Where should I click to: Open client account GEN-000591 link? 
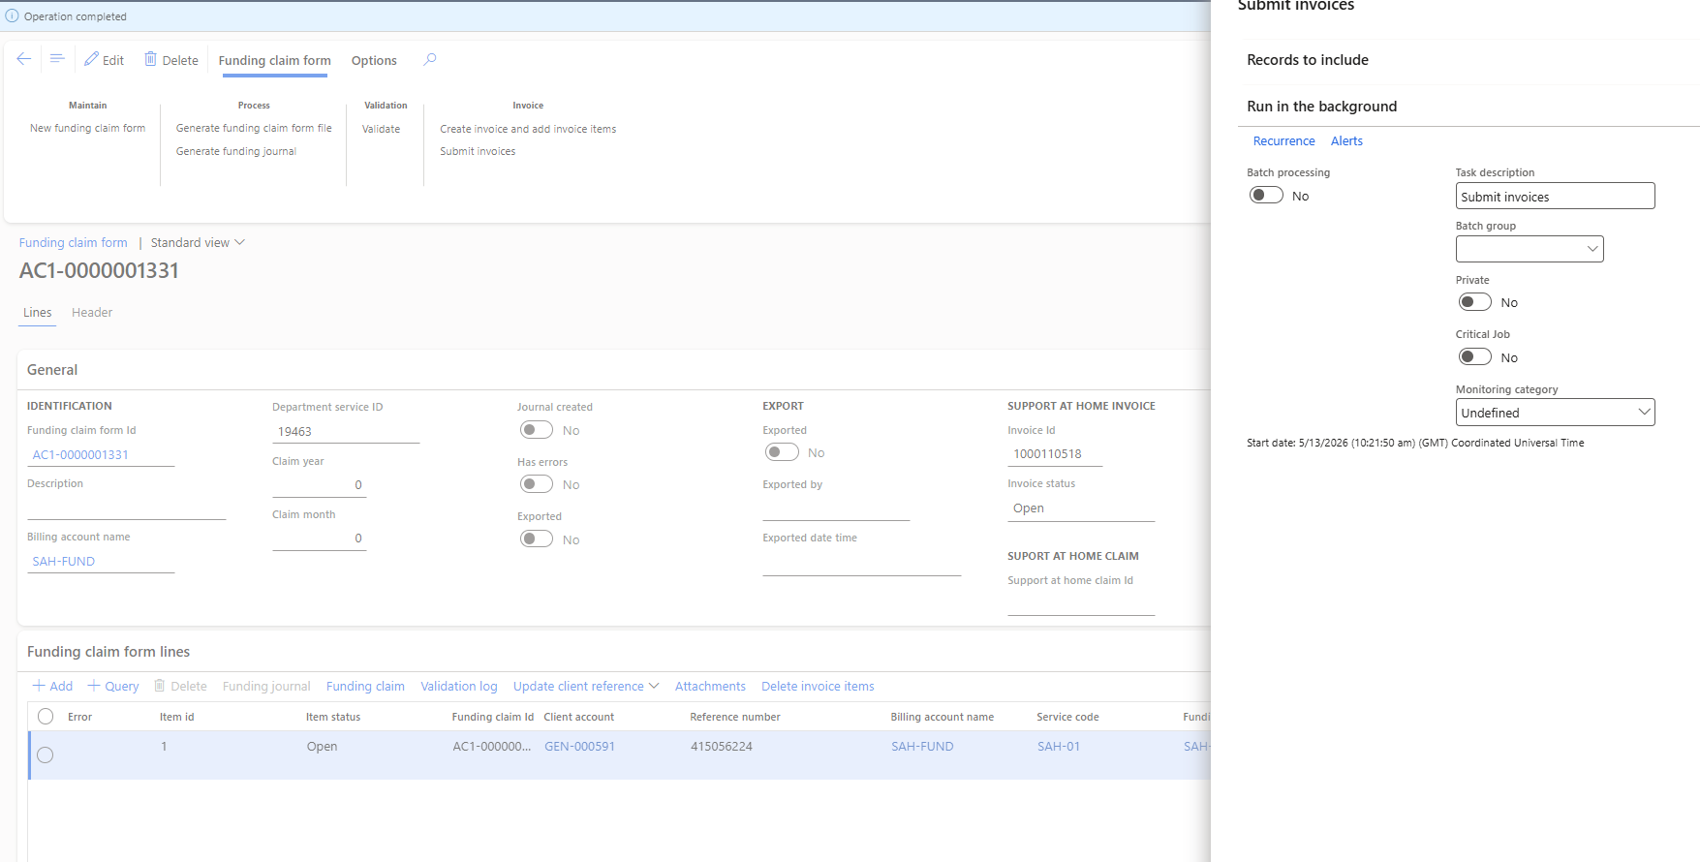coord(579,746)
